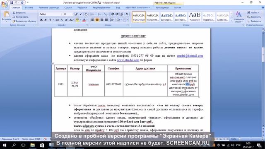Screen dimensions: 265x149
Task: Apply bulleted list
Action: point(93,14)
